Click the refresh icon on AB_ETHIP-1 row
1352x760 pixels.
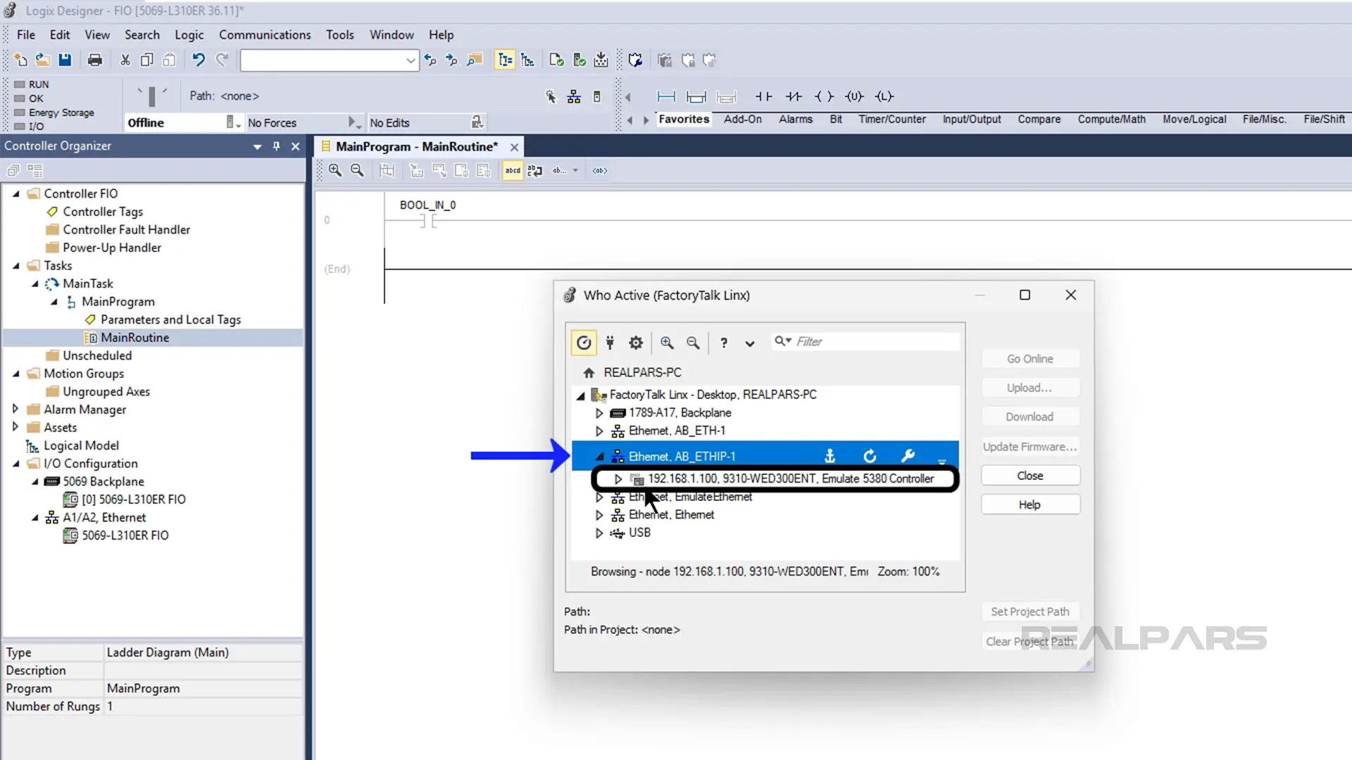[x=870, y=456]
